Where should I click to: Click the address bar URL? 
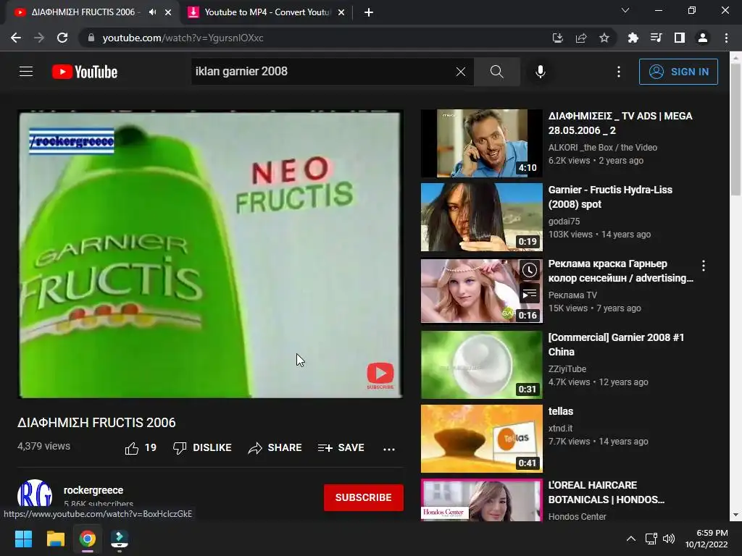pos(183,38)
